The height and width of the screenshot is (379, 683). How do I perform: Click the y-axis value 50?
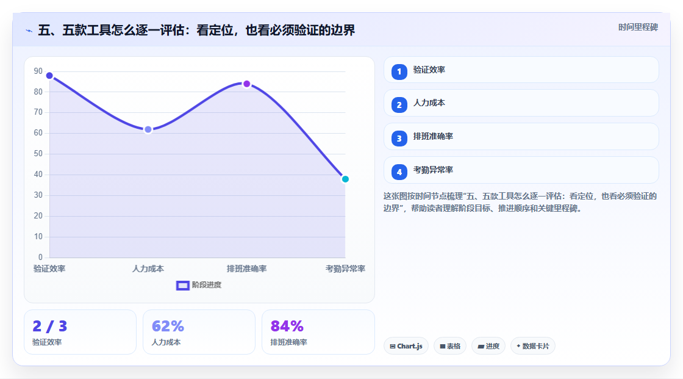(x=38, y=154)
